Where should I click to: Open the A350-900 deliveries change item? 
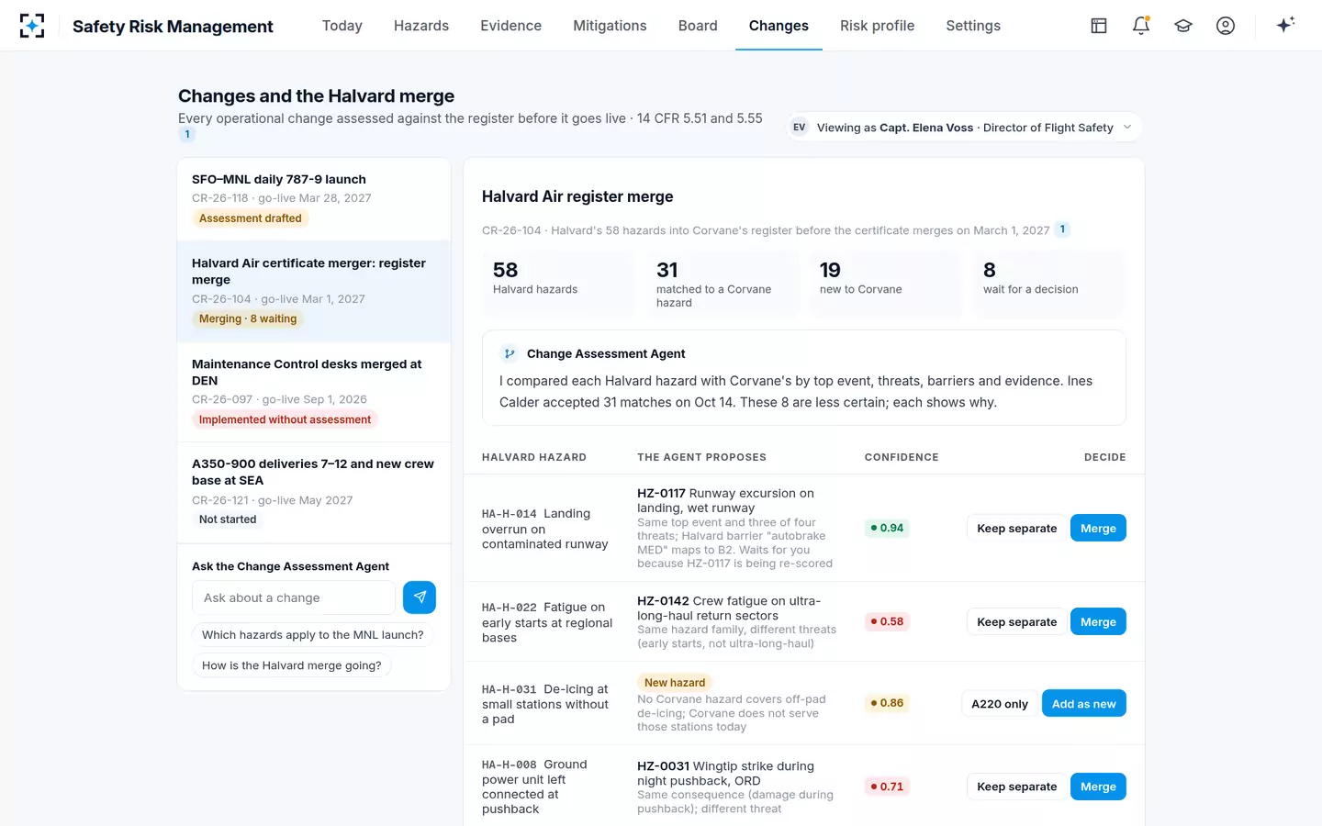314,492
